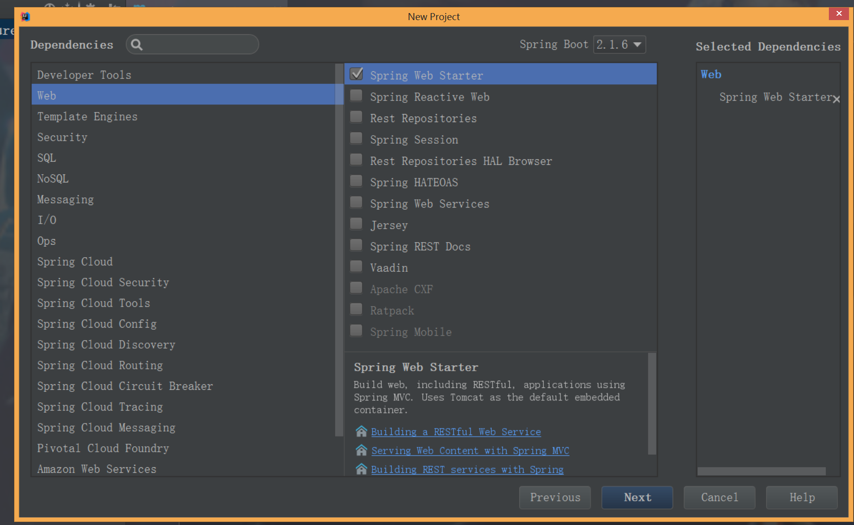Choose the Spring Cloud Tracing category
Viewport: 854px width, 525px height.
(x=183, y=407)
